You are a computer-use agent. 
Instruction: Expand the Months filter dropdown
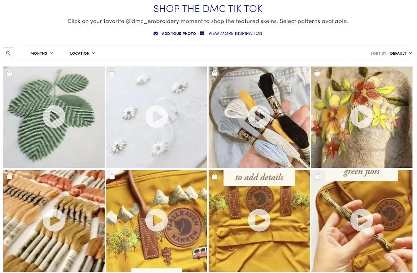point(42,53)
